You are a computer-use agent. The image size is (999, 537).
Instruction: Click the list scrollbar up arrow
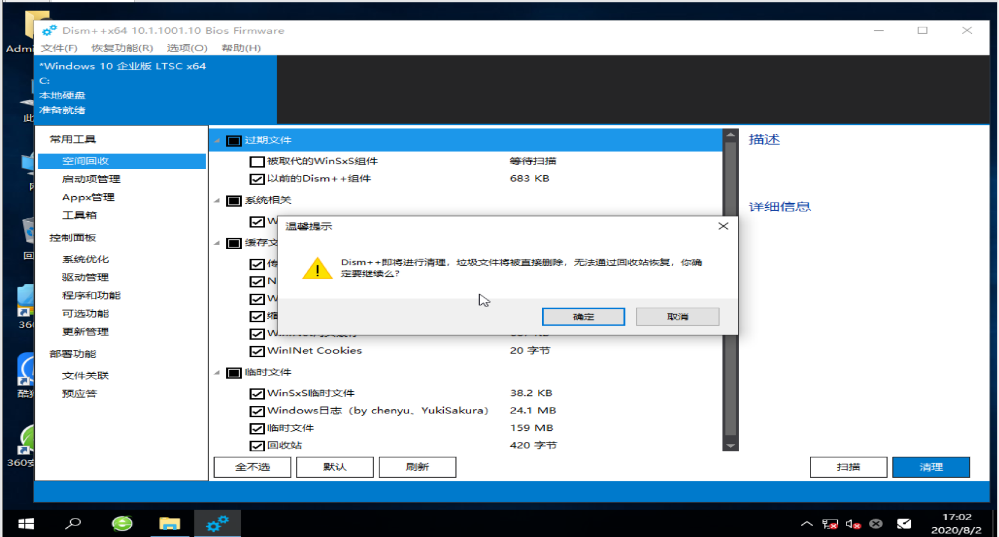pos(730,135)
